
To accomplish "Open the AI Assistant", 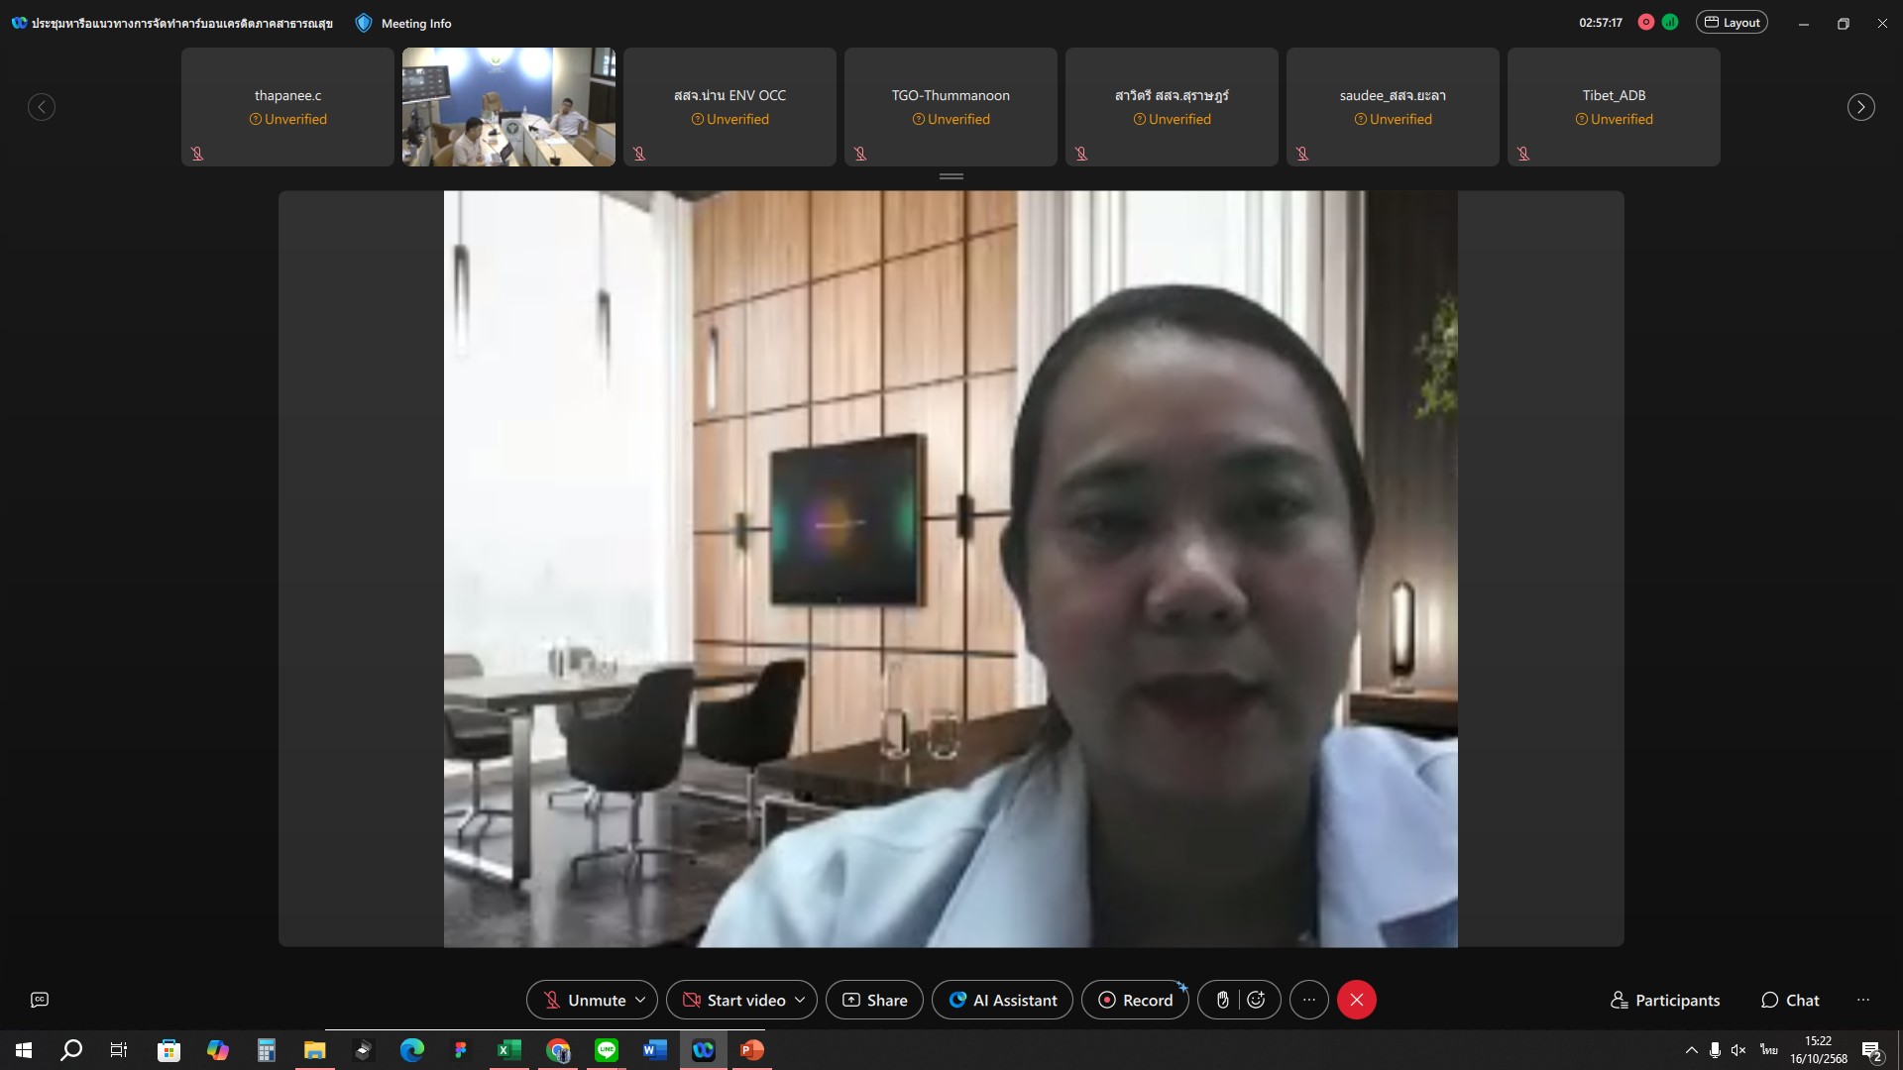I will pos(1002,1000).
